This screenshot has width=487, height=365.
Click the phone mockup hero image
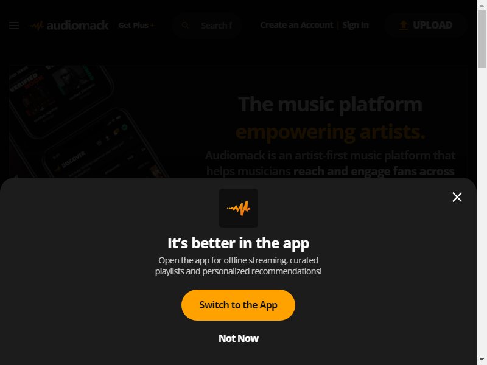[89, 122]
